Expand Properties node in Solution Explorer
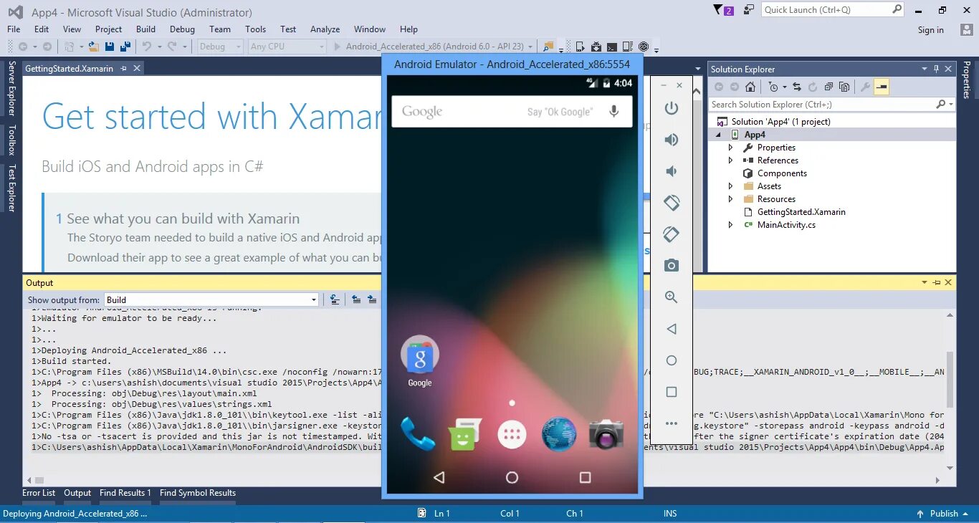The height and width of the screenshot is (523, 979). [730, 148]
